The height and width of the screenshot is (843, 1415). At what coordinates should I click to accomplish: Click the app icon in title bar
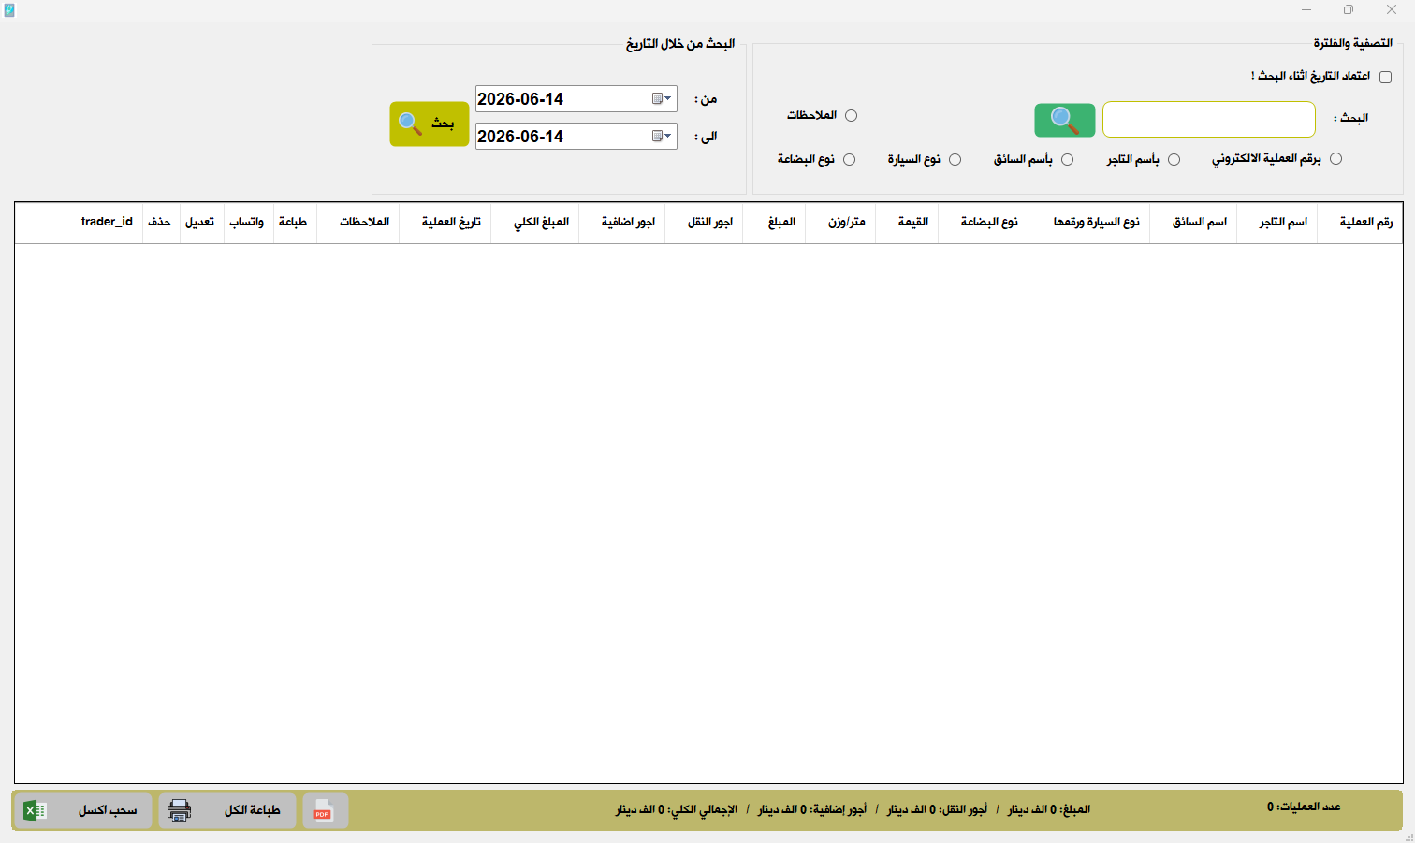[9, 10]
